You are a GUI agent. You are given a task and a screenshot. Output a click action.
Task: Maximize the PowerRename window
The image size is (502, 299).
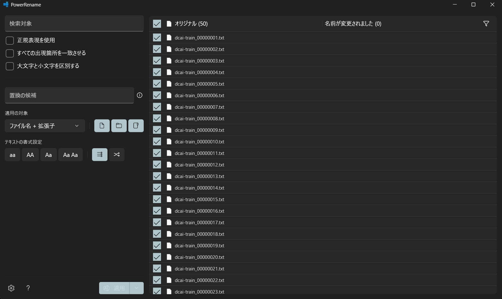(473, 4)
